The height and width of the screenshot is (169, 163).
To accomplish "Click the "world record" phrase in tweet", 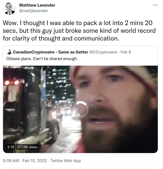I will [x=138, y=31].
